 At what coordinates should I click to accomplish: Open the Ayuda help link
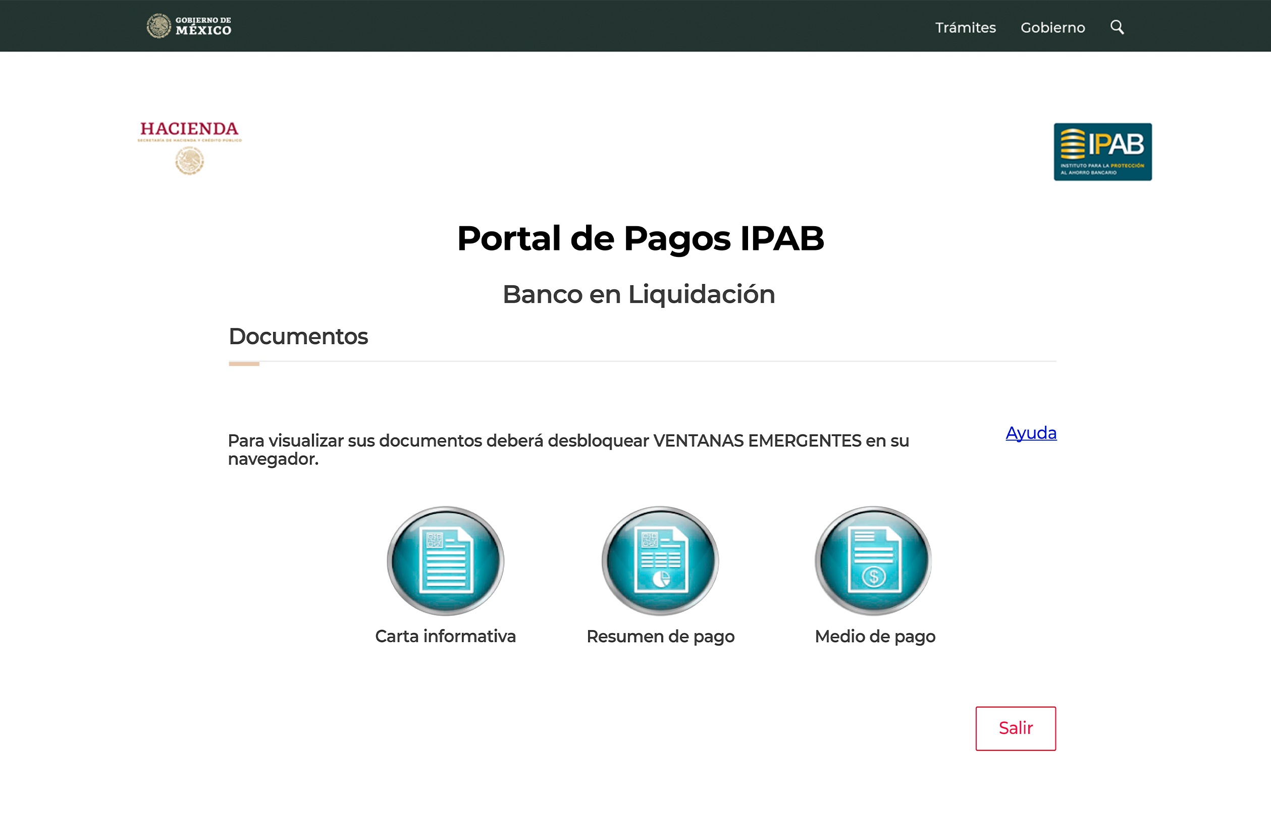tap(1031, 433)
